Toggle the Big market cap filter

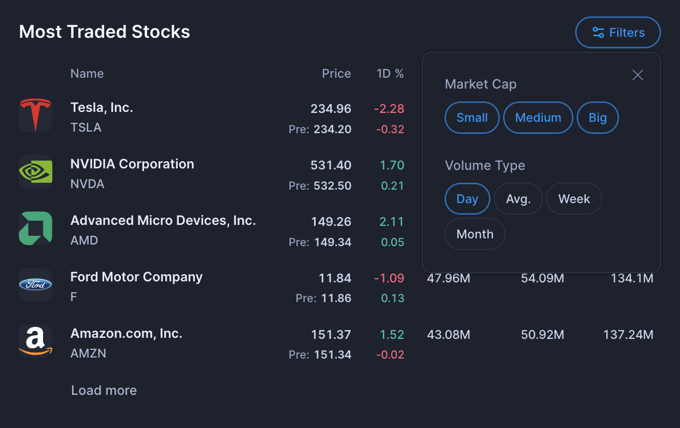tap(597, 118)
